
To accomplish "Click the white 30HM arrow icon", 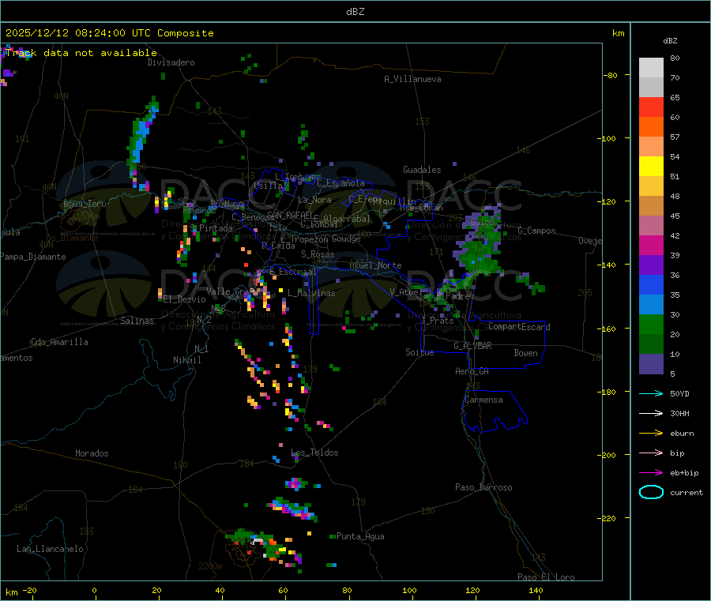I will [x=651, y=413].
